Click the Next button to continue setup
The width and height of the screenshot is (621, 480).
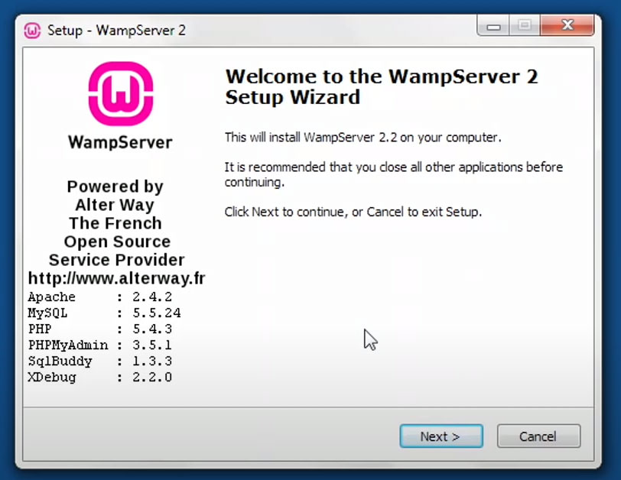(x=441, y=436)
